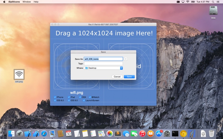Disable the iOS 8.0 checkbox

tap(55, 100)
